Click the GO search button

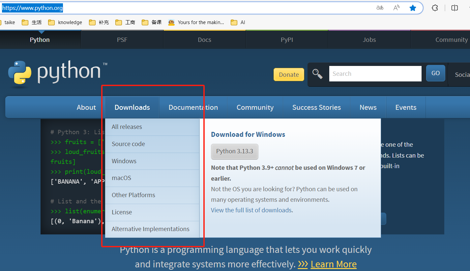436,73
